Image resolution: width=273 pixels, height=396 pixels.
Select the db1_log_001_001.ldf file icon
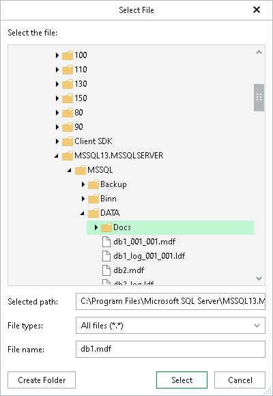tap(106, 256)
